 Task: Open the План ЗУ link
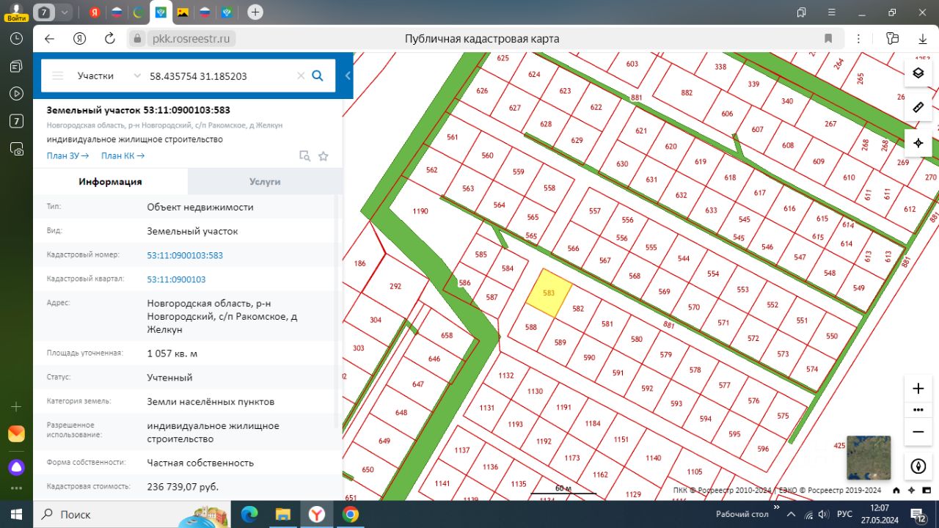coord(67,155)
